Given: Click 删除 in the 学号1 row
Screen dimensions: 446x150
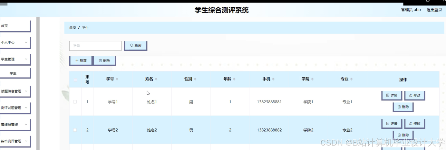Looking at the screenshot, I should point(403,107).
